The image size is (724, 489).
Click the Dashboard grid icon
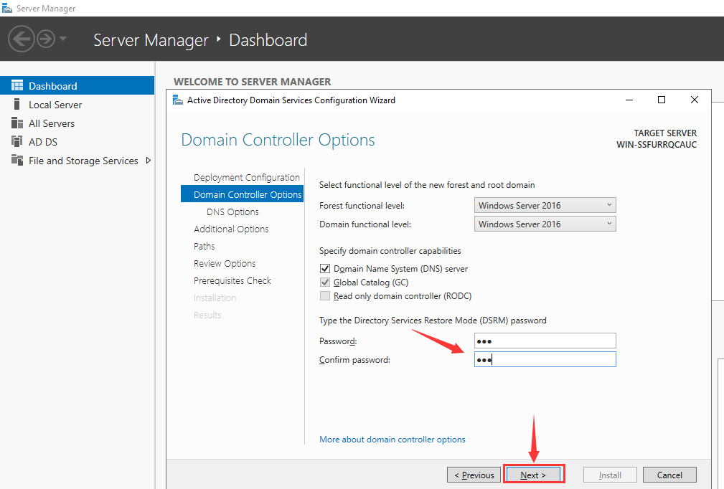click(17, 85)
